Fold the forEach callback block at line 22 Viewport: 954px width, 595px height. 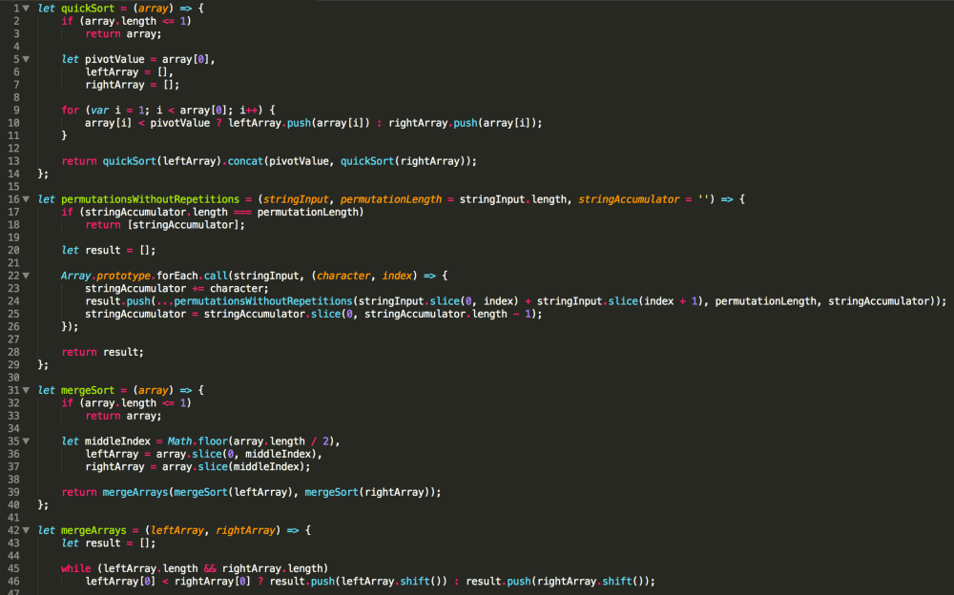(x=26, y=276)
